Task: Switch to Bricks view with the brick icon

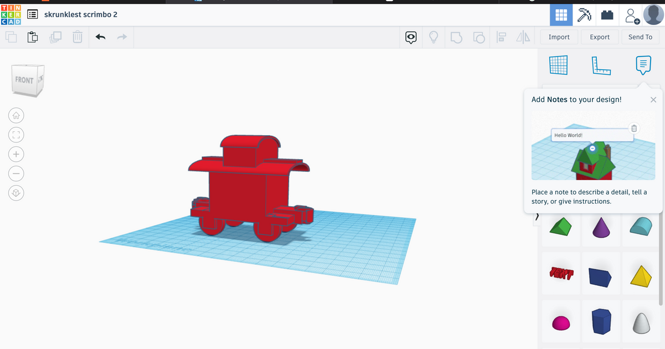Action: (606, 15)
